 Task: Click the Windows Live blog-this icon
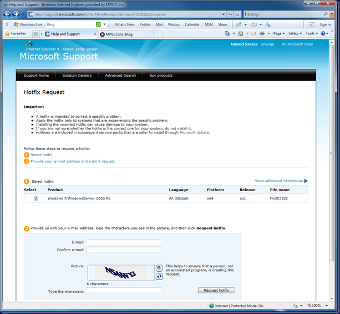coord(238,24)
